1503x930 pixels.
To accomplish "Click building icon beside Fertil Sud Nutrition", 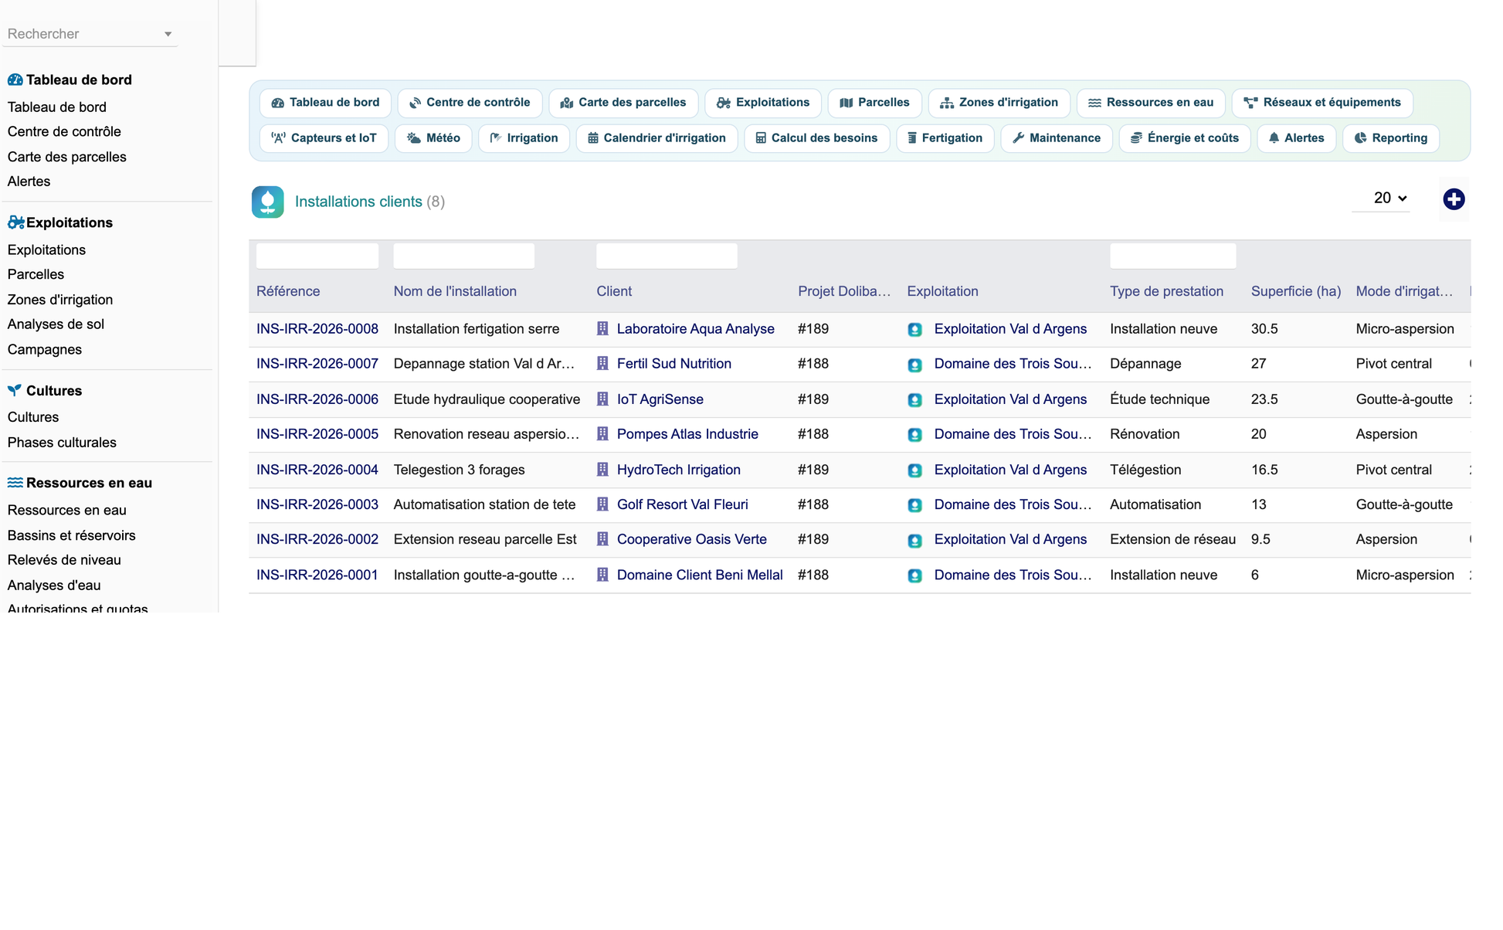I will [x=602, y=363].
